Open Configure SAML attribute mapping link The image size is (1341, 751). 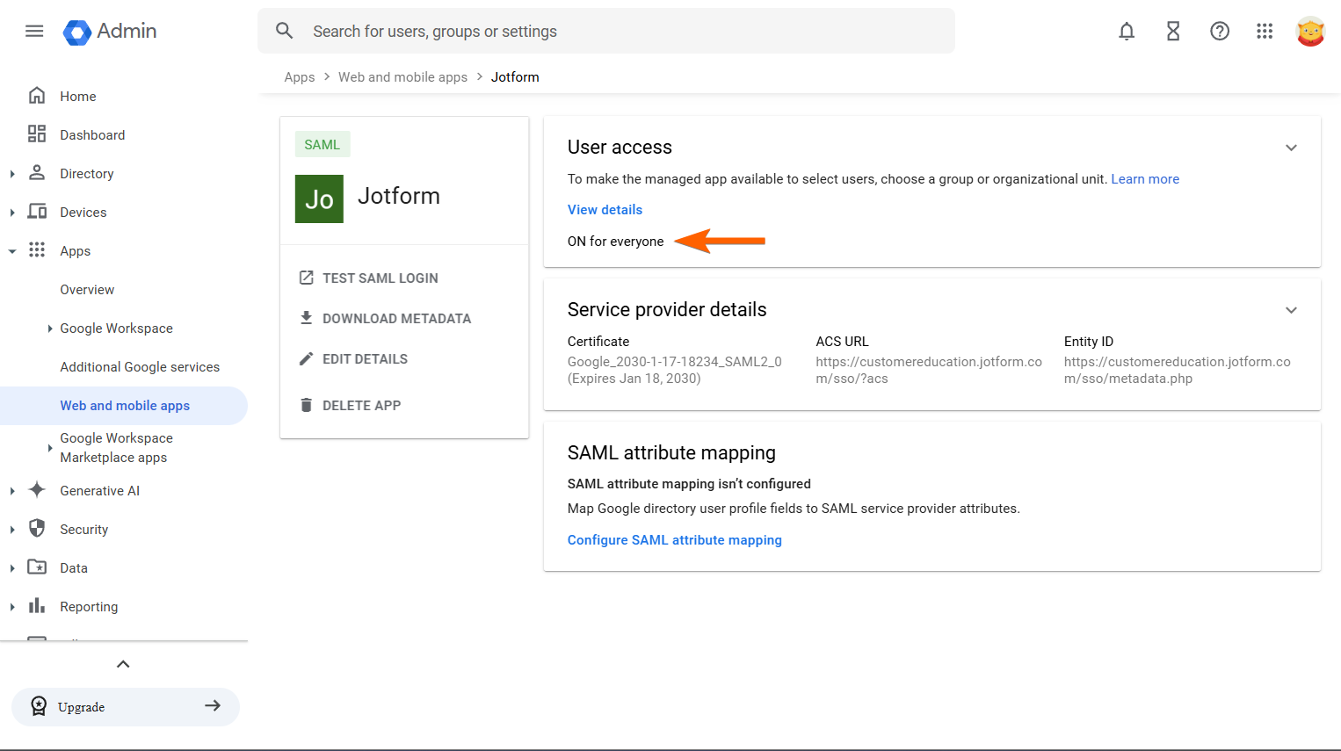tap(674, 540)
